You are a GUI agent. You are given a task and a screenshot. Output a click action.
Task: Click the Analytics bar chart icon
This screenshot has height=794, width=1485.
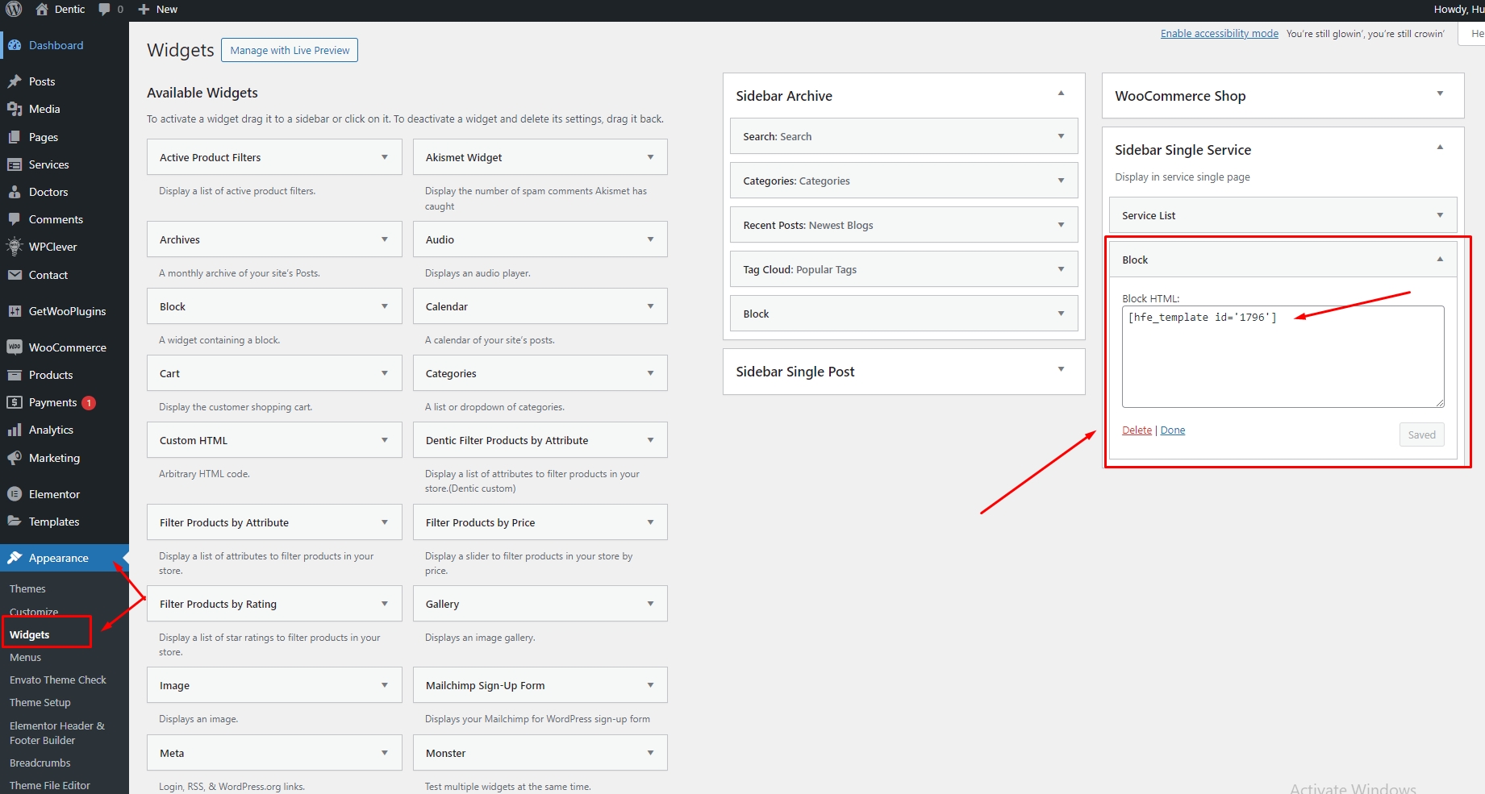click(x=15, y=430)
